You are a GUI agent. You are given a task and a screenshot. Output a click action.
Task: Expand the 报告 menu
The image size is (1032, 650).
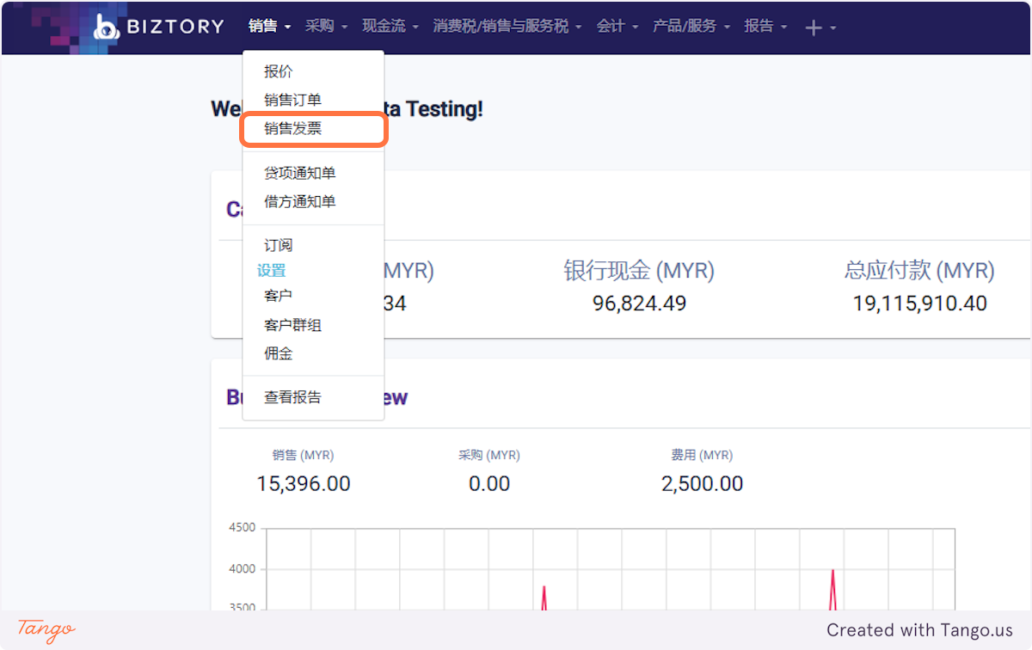pyautogui.click(x=765, y=27)
